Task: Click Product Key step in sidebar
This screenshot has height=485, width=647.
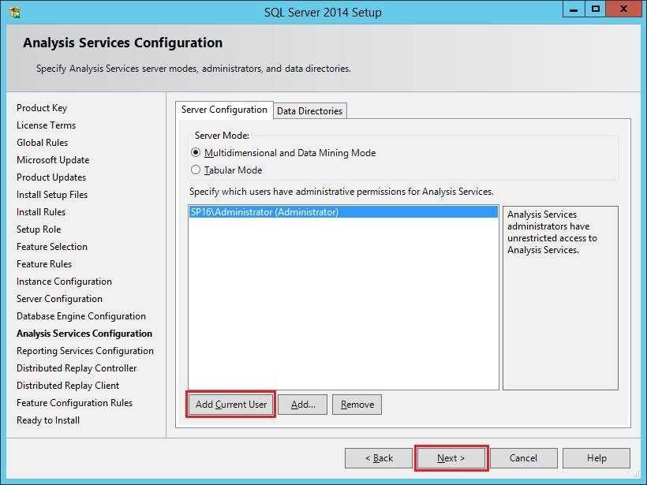Action: pos(42,108)
